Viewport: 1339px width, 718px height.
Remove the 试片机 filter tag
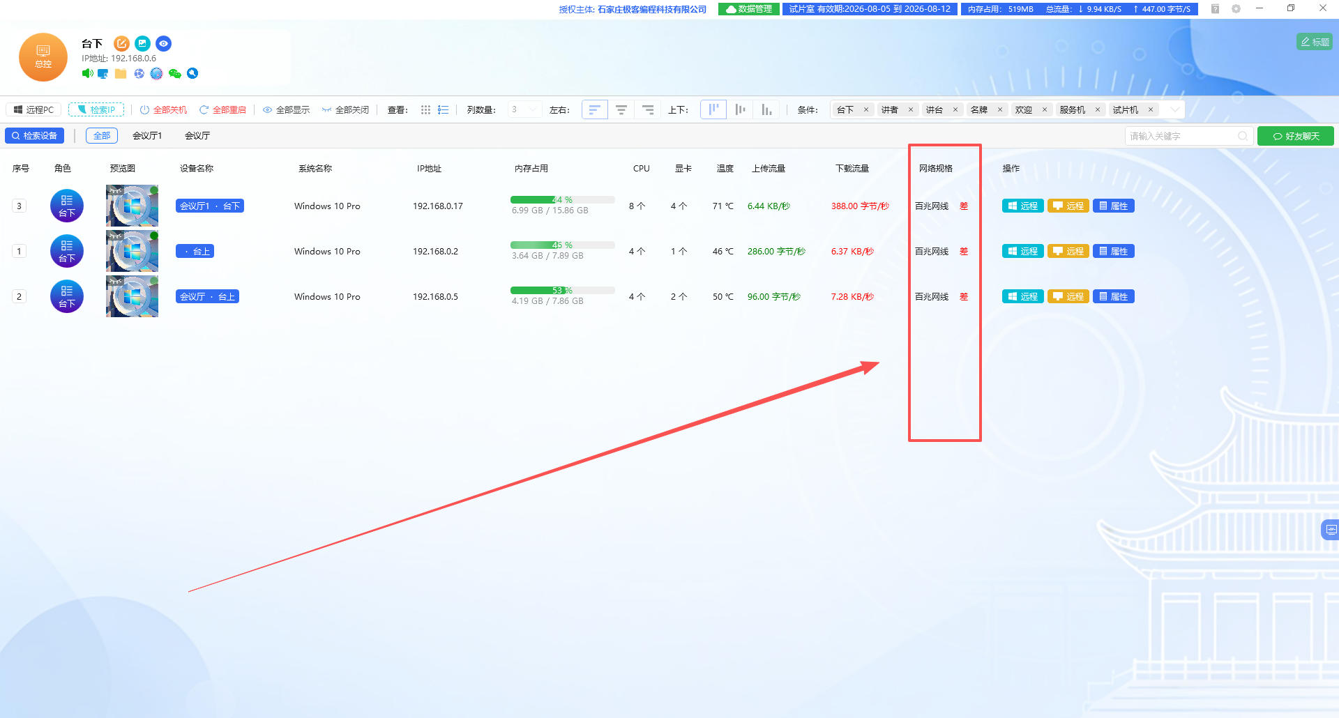pos(1151,110)
